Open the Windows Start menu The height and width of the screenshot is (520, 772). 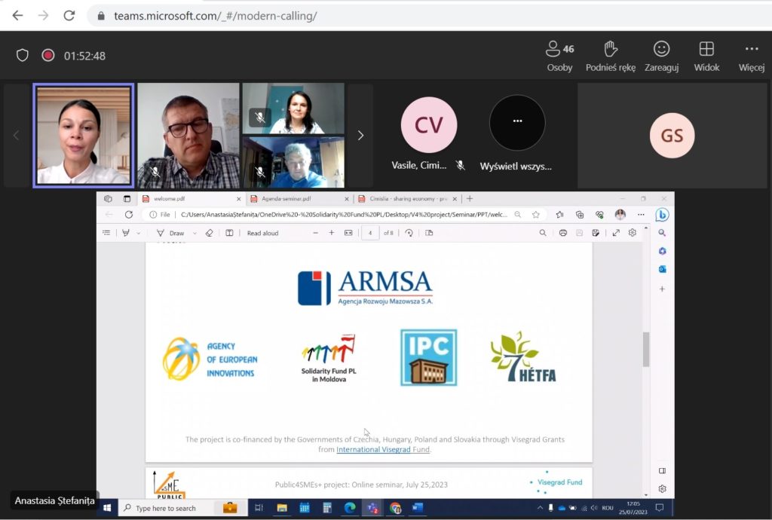tap(107, 508)
